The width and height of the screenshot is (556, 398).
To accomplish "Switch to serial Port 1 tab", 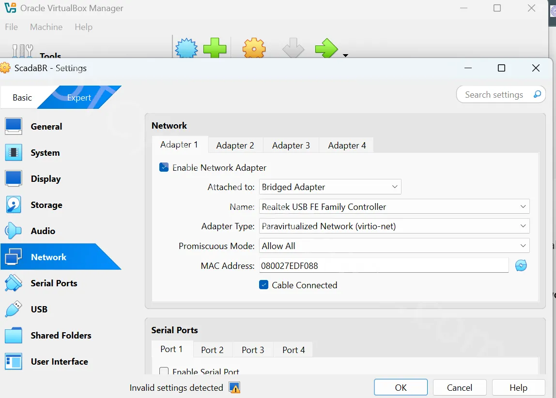I will (x=171, y=349).
